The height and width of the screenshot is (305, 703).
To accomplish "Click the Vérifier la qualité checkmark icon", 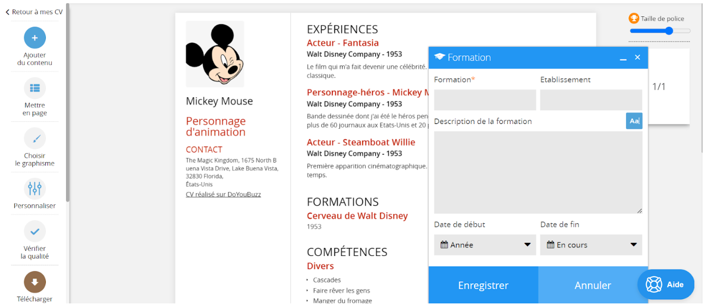I will pos(35,231).
